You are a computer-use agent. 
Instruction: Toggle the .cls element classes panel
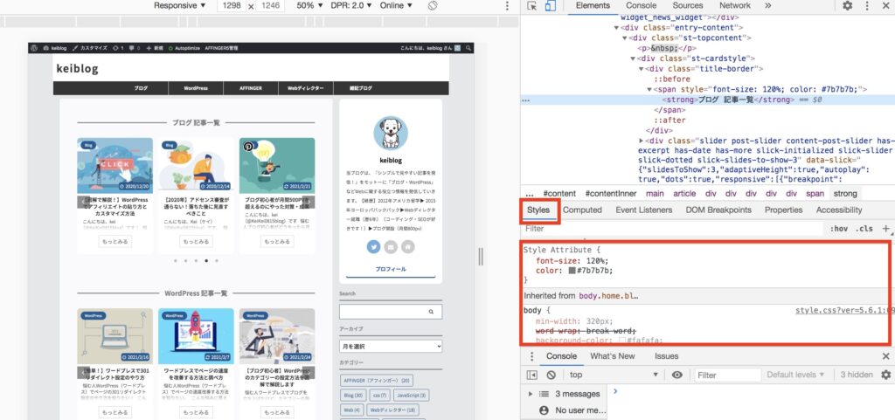(x=864, y=229)
